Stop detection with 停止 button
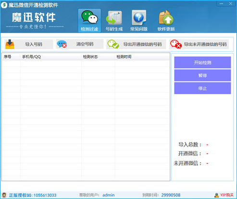 pyautogui.click(x=202, y=88)
